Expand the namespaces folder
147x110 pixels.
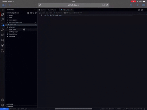point(21,20)
